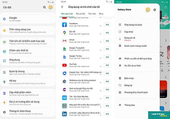Expand details chevron for Google Tài liệu
The height and width of the screenshot is (119, 170).
pyautogui.click(x=100, y=58)
